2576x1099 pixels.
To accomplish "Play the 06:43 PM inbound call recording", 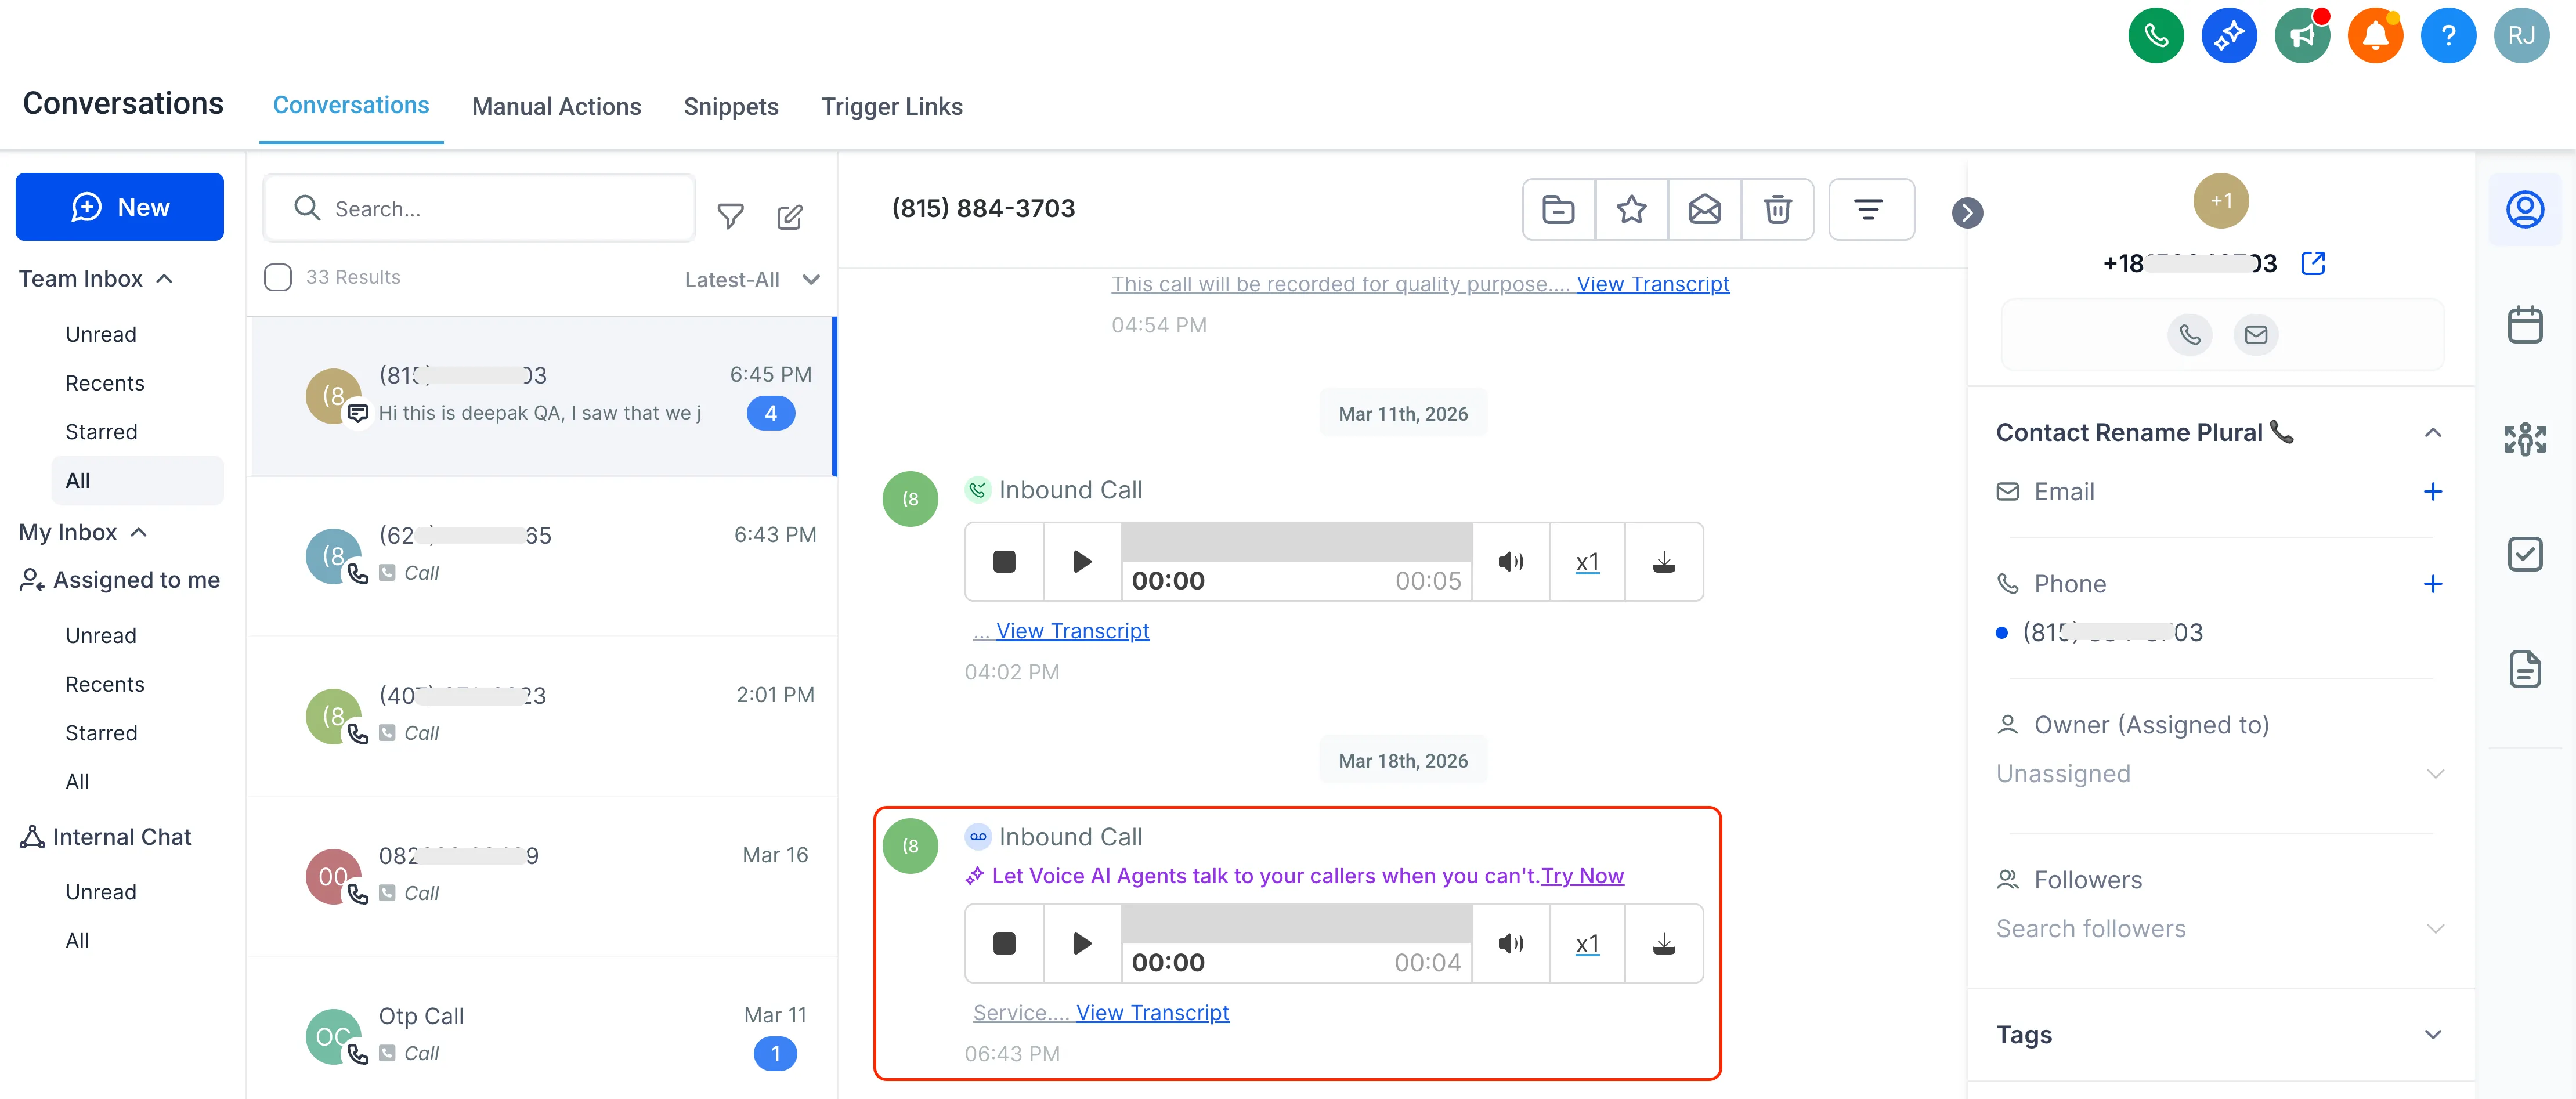I will click(1081, 943).
